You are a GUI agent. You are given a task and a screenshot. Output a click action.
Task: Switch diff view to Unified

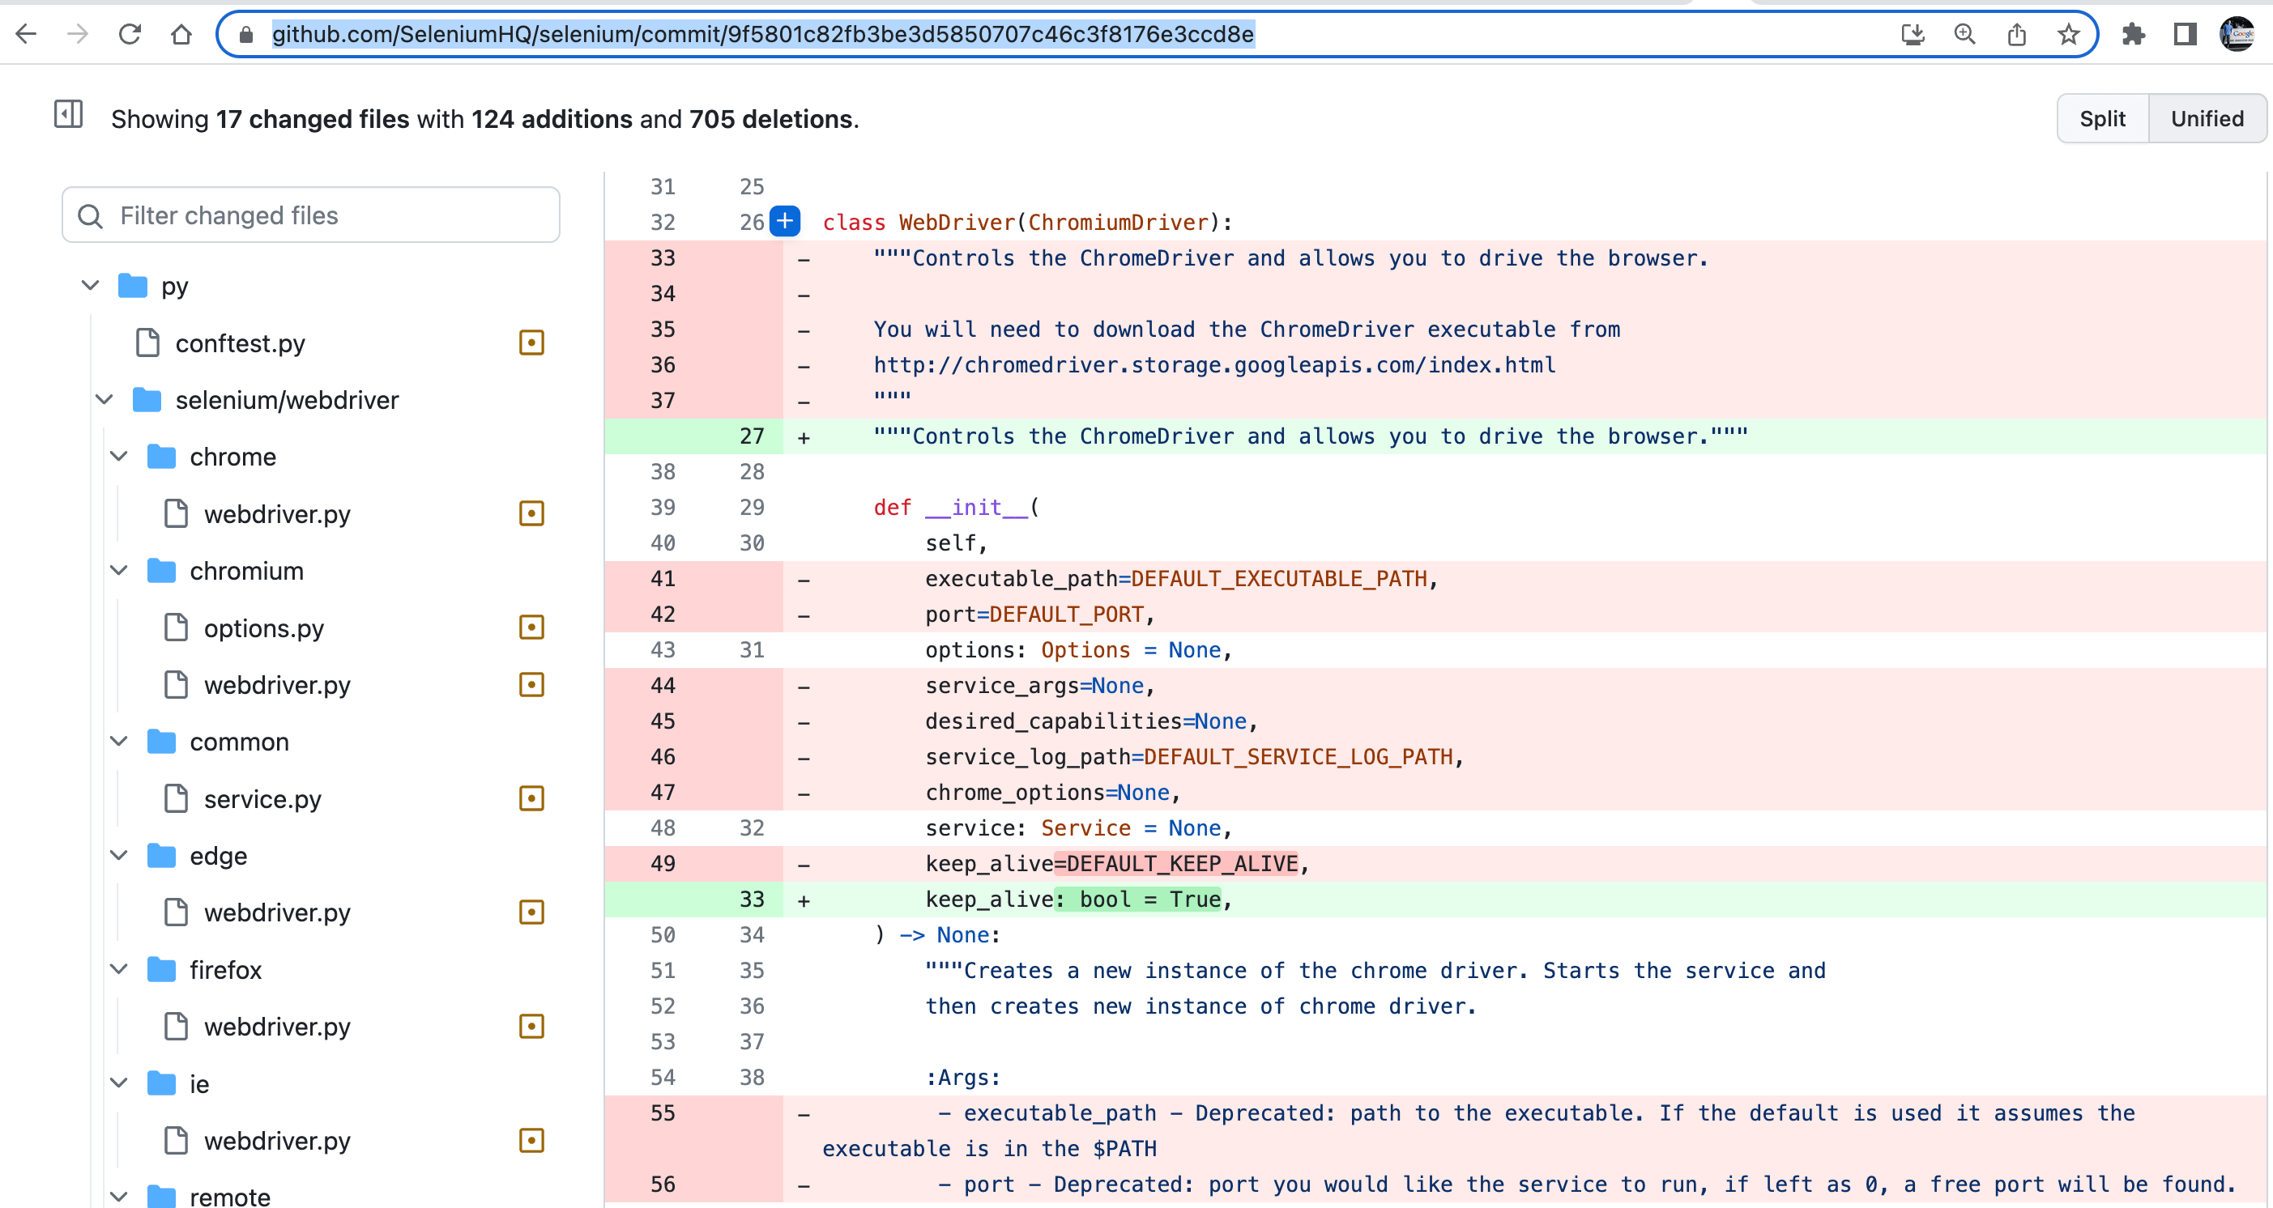2206,119
